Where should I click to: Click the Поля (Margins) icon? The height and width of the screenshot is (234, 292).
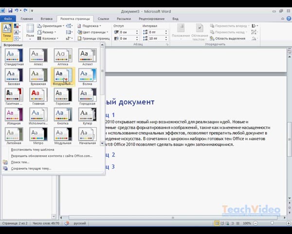[30, 31]
